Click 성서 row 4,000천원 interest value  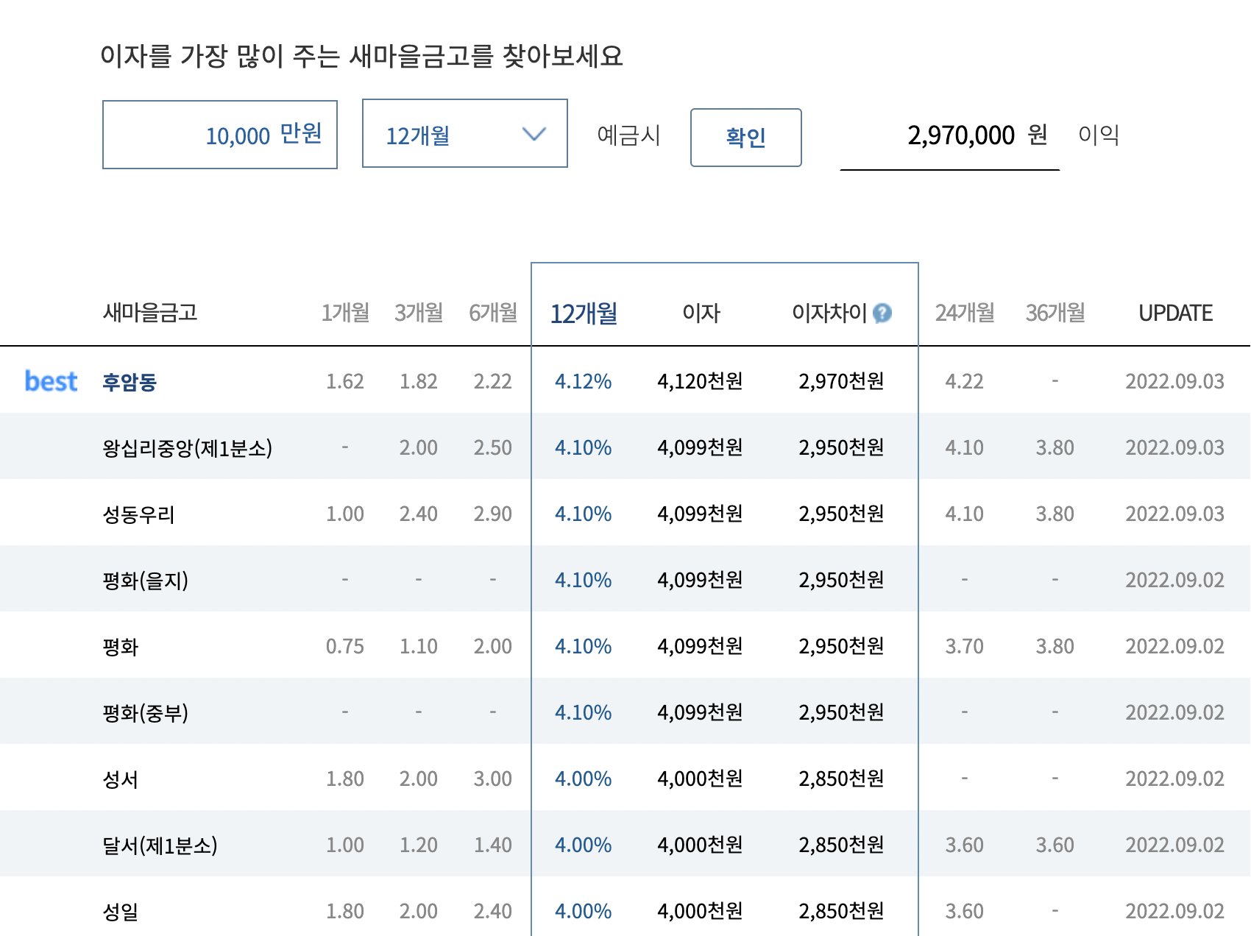click(x=700, y=779)
